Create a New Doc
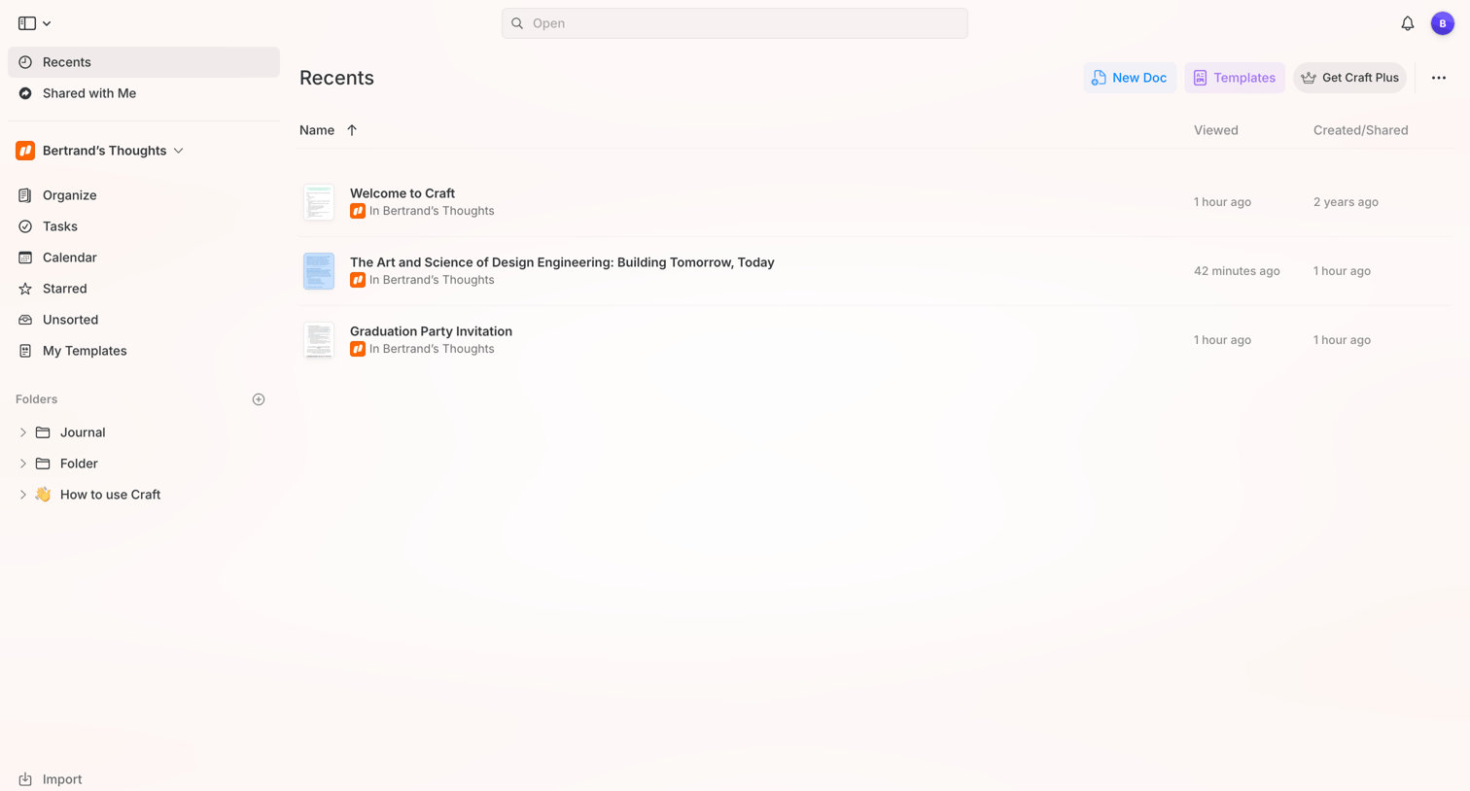Image resolution: width=1470 pixels, height=791 pixels. 1130,78
